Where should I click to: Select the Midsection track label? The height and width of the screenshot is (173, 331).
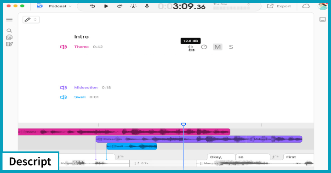86,88
